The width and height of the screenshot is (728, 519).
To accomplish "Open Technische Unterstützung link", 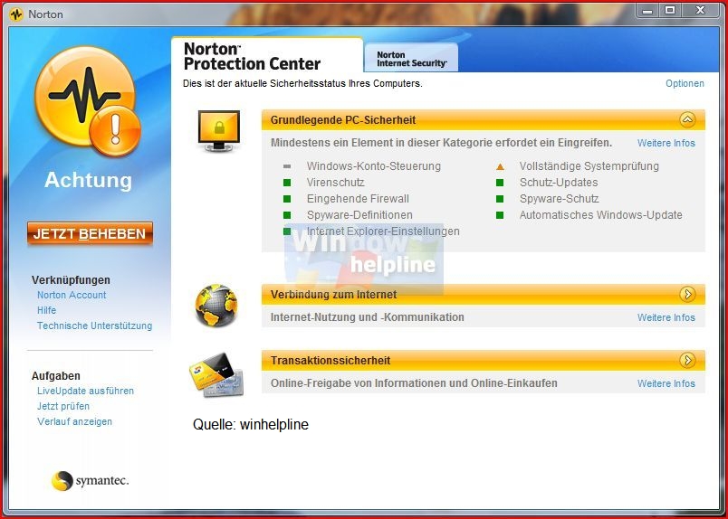I will coord(95,326).
